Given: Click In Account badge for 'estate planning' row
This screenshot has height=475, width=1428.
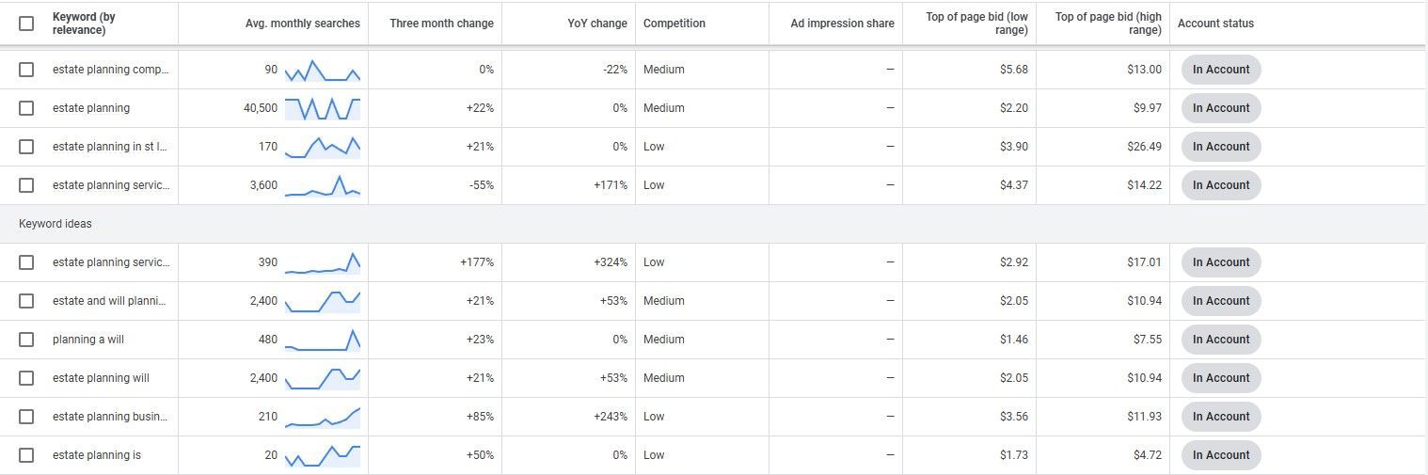Looking at the screenshot, I should 1221,108.
